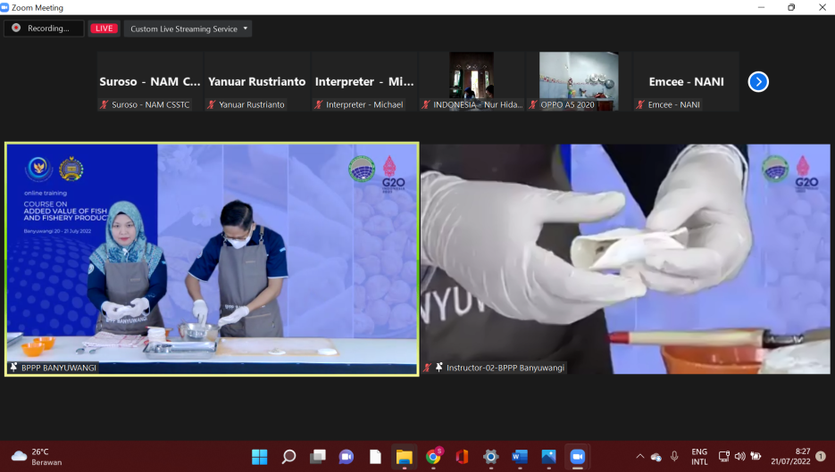Viewport: 835px width, 472px height.
Task: Open Microsoft Word from taskbar
Action: (519, 457)
